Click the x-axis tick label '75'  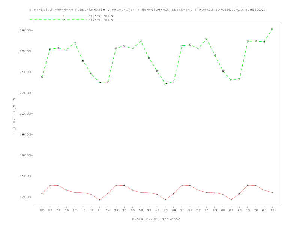point(248,210)
